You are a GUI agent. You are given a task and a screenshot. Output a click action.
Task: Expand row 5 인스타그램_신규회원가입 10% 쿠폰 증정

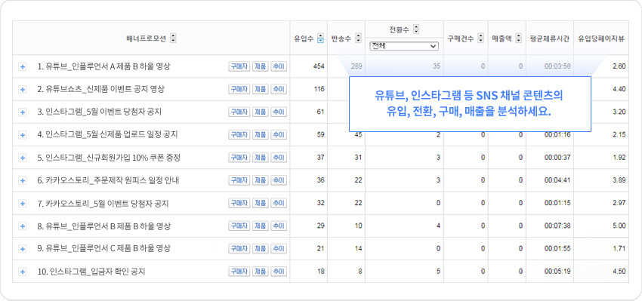tap(23, 158)
